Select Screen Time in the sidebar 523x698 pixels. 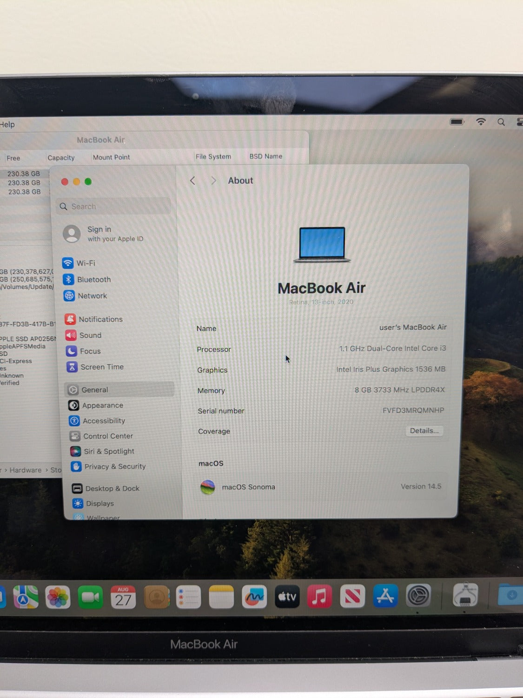(95, 367)
